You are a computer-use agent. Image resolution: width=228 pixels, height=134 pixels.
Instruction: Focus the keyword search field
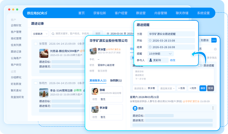tap(72, 34)
